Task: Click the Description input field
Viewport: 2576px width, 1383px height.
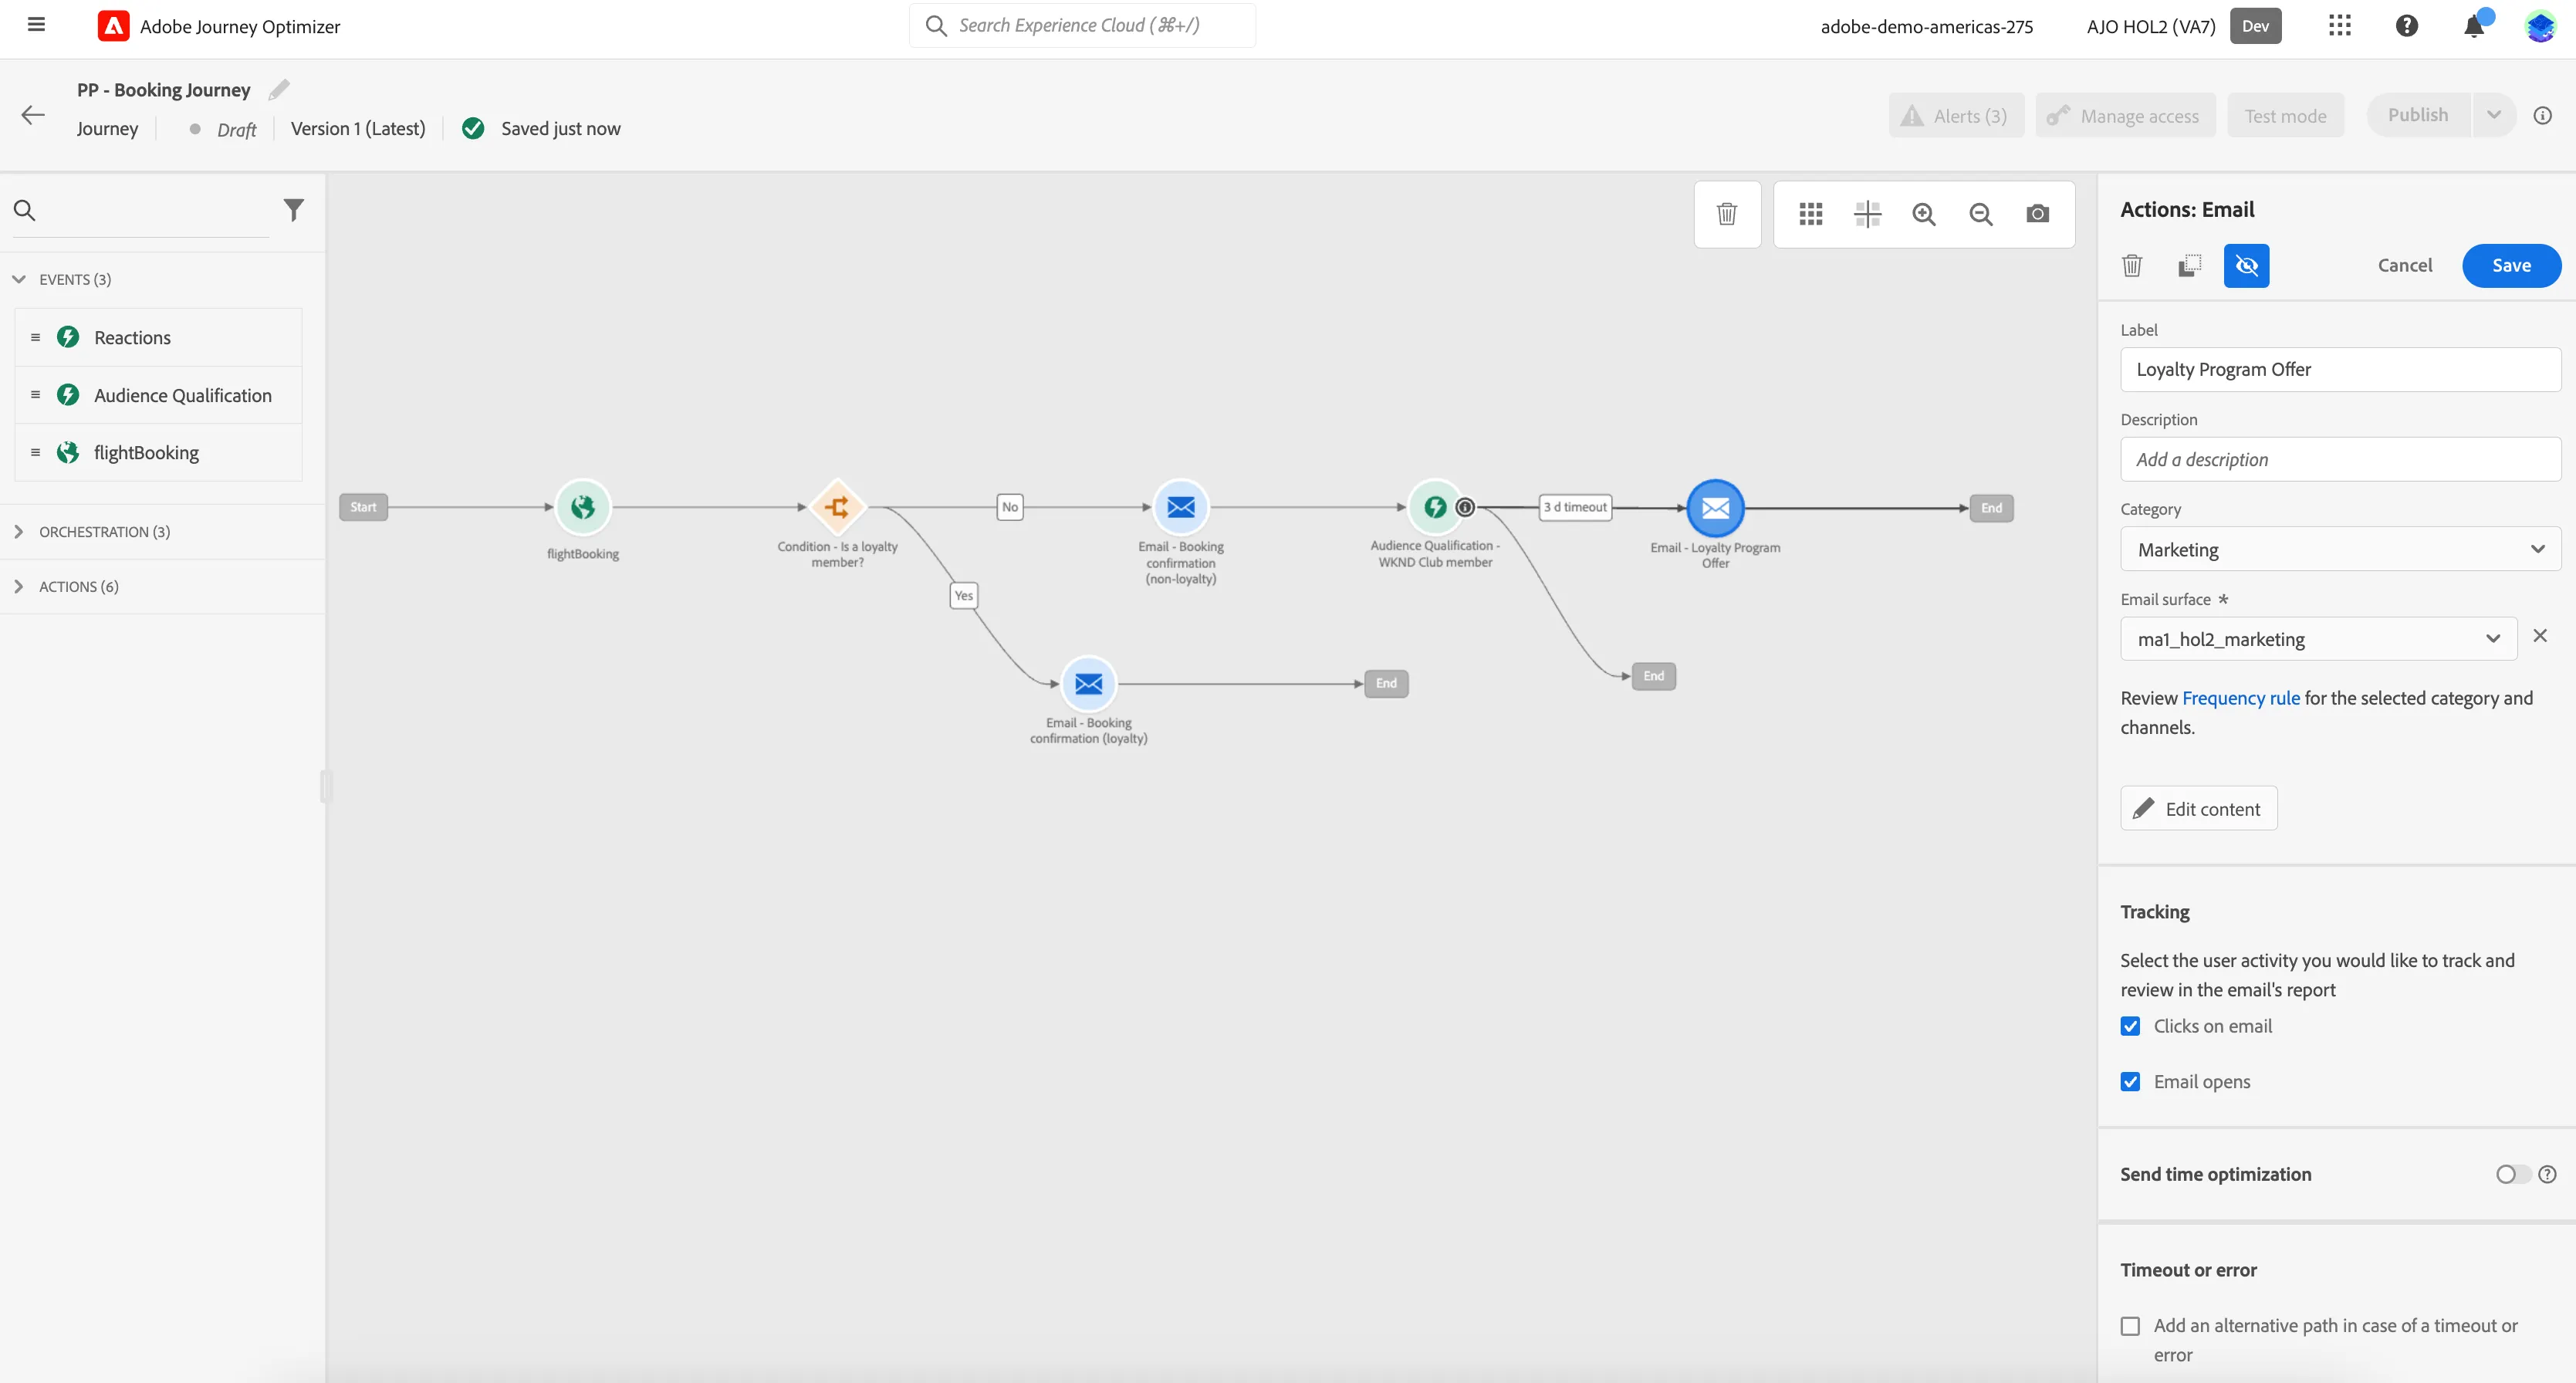Action: click(x=2340, y=459)
